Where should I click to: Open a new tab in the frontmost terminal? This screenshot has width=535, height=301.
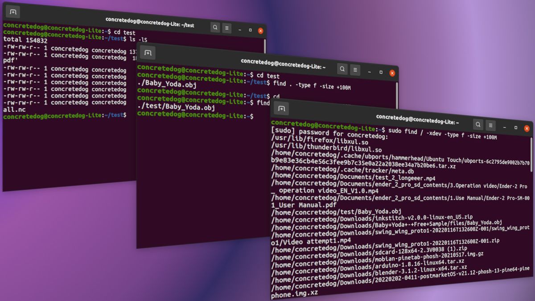click(x=280, y=107)
